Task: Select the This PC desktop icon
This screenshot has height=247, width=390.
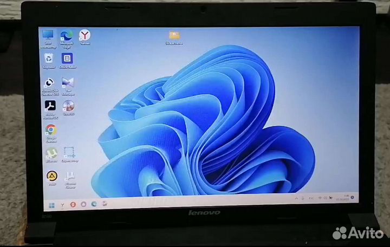Action: click(48, 39)
